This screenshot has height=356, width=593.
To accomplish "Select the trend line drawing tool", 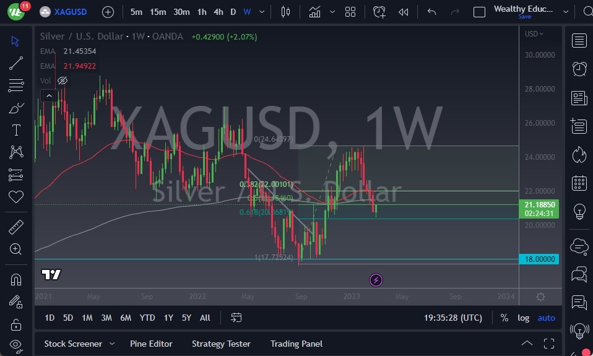I will [16, 63].
